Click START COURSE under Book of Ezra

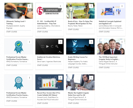click(x=73, y=29)
